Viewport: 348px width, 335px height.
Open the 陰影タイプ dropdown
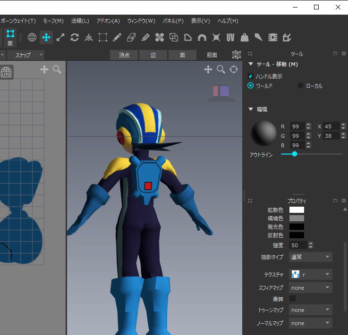(311, 257)
